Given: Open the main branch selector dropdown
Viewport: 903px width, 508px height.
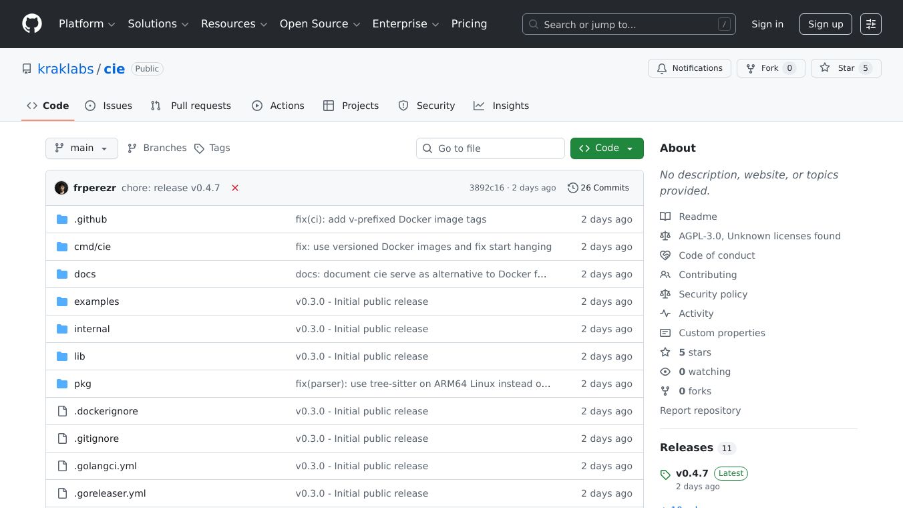Looking at the screenshot, I should (x=81, y=148).
